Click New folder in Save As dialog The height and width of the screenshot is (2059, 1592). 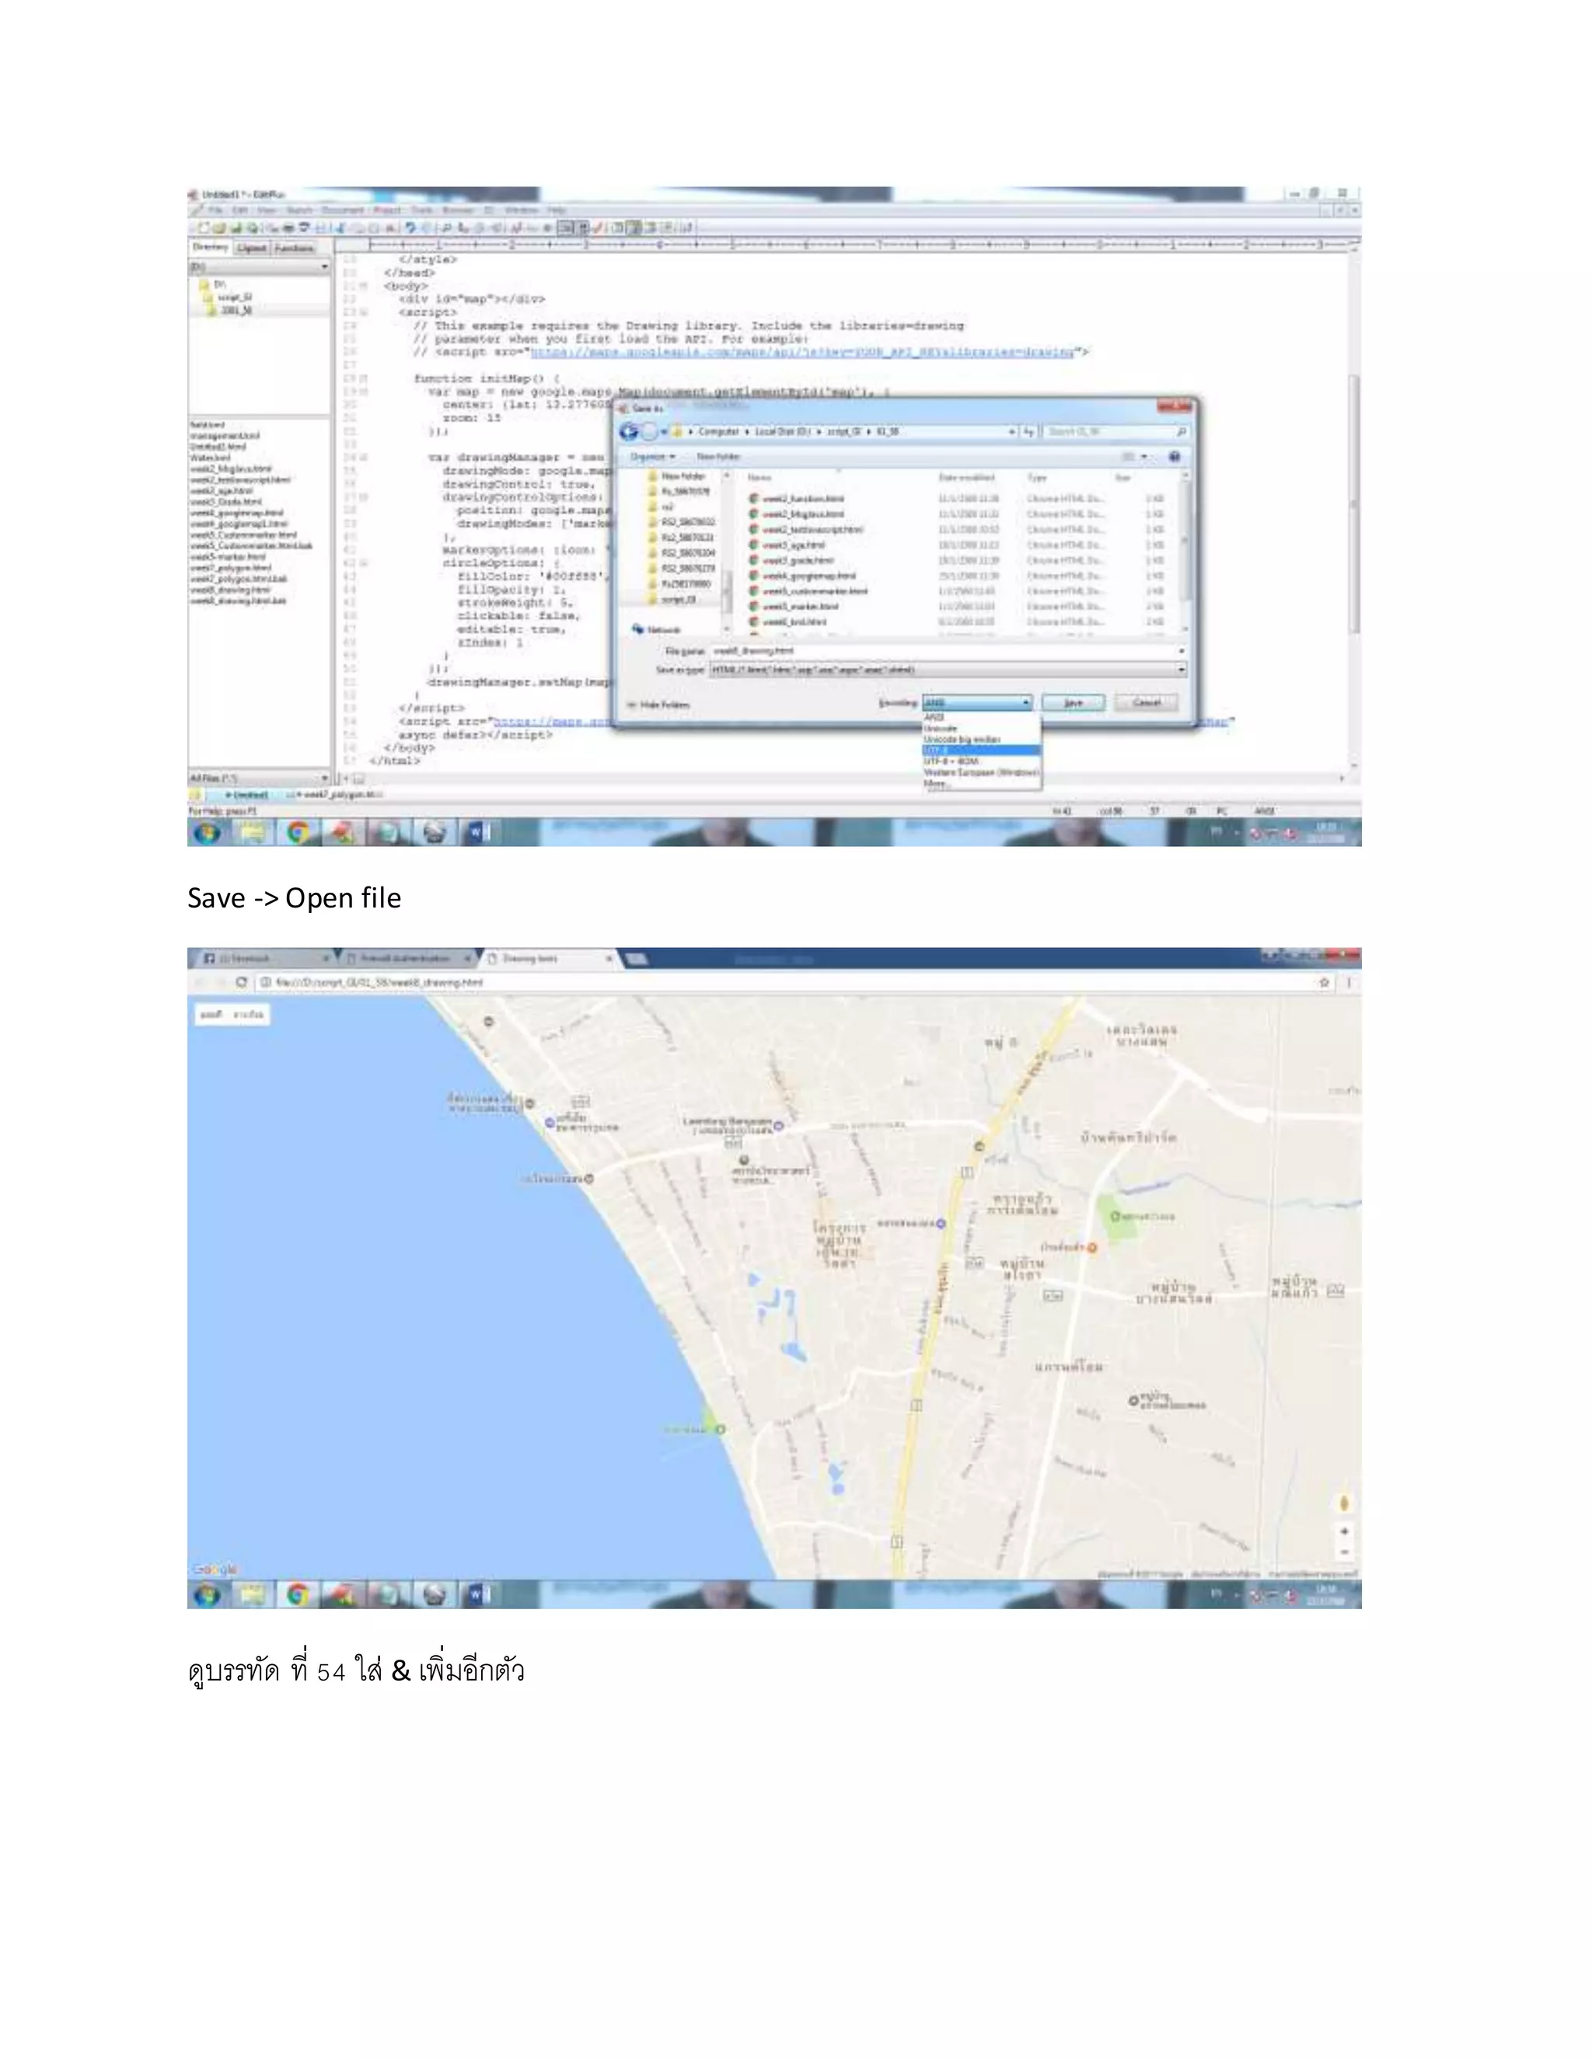(x=719, y=456)
